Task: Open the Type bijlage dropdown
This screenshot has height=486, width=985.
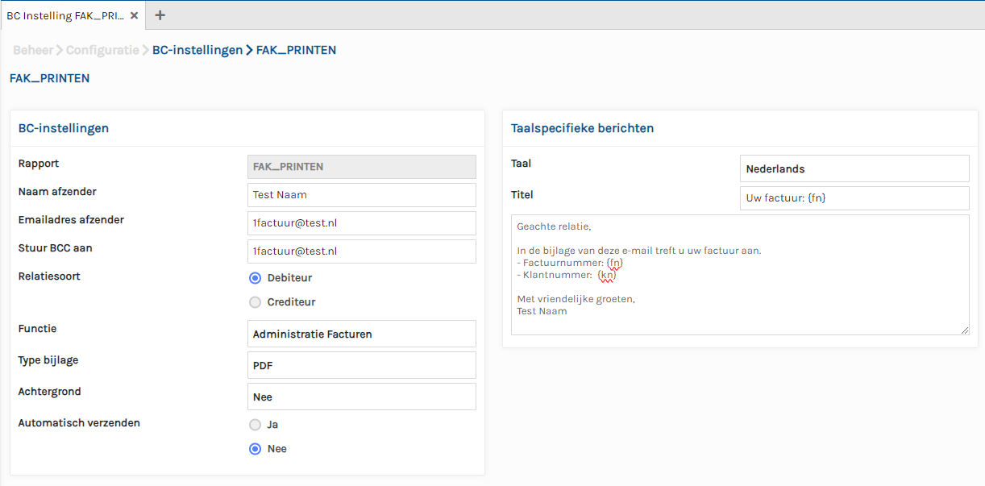Action: 361,365
